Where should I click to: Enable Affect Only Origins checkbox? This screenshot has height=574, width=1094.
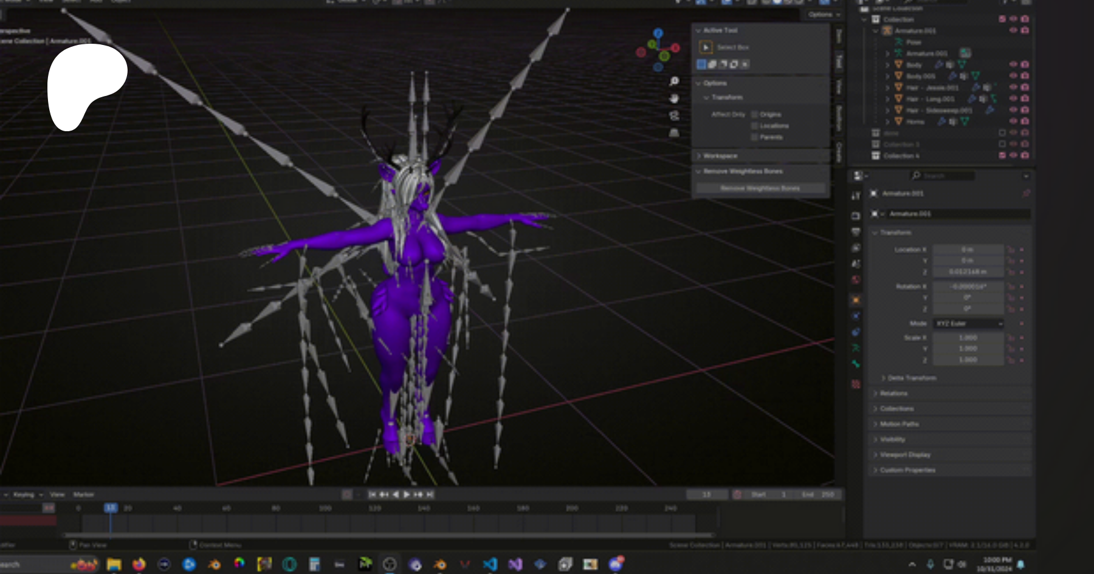[x=755, y=114]
